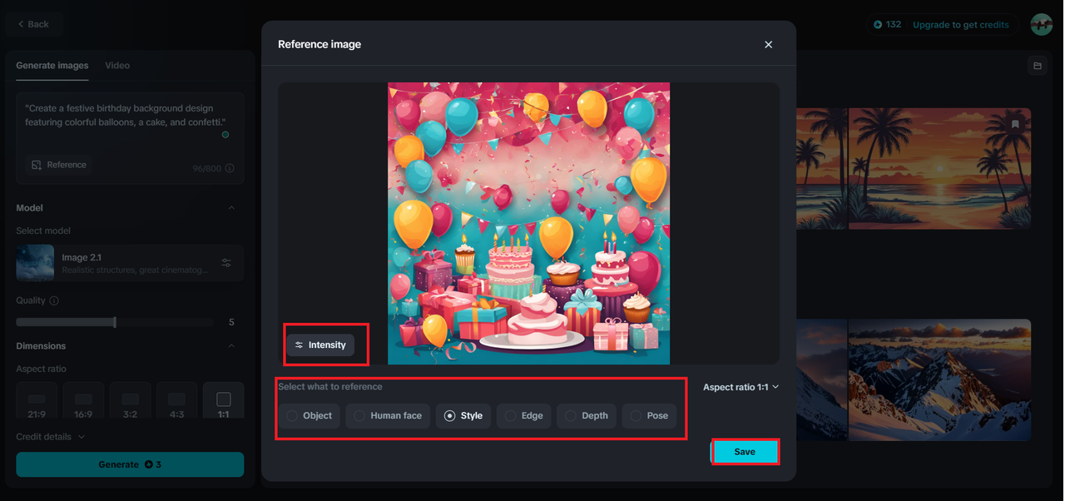The height and width of the screenshot is (501, 1065).
Task: Go back with the Back button
Action: click(33, 24)
